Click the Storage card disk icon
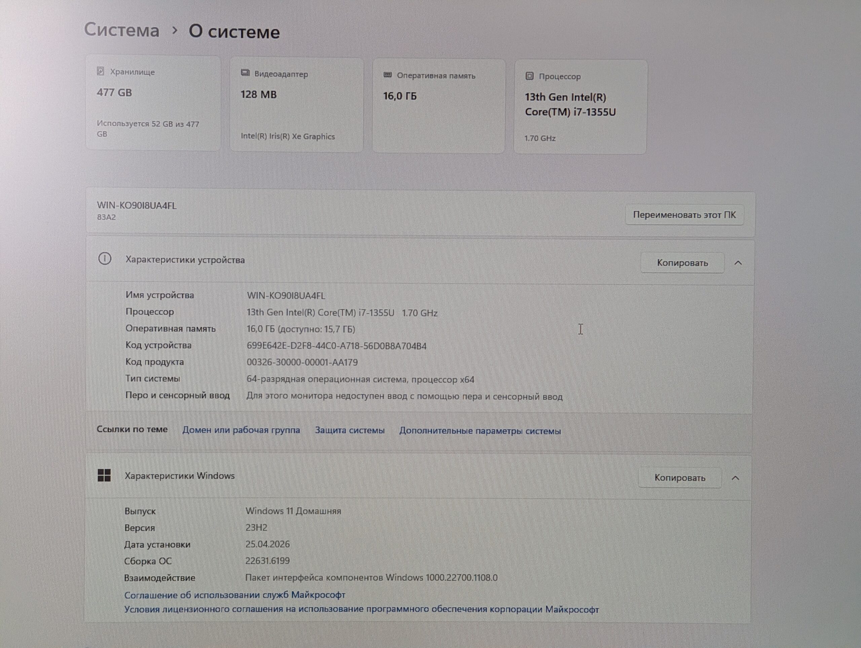Image resolution: width=861 pixels, height=648 pixels. (101, 71)
